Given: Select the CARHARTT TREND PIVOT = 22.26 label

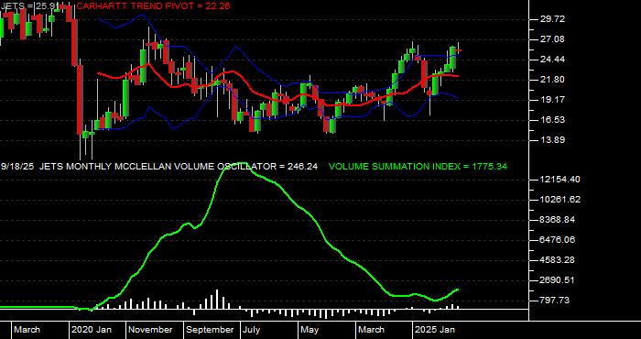Looking at the screenshot, I should coord(153,5).
